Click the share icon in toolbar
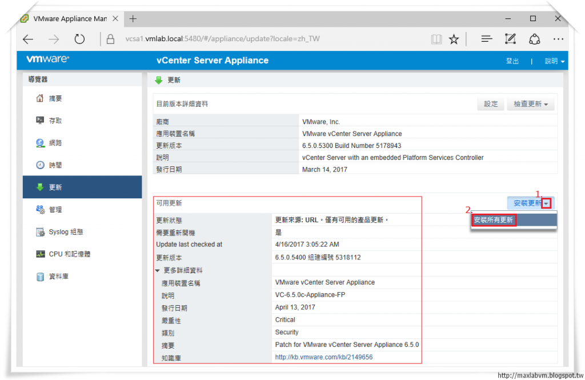This screenshot has height=380, width=585. click(x=534, y=39)
